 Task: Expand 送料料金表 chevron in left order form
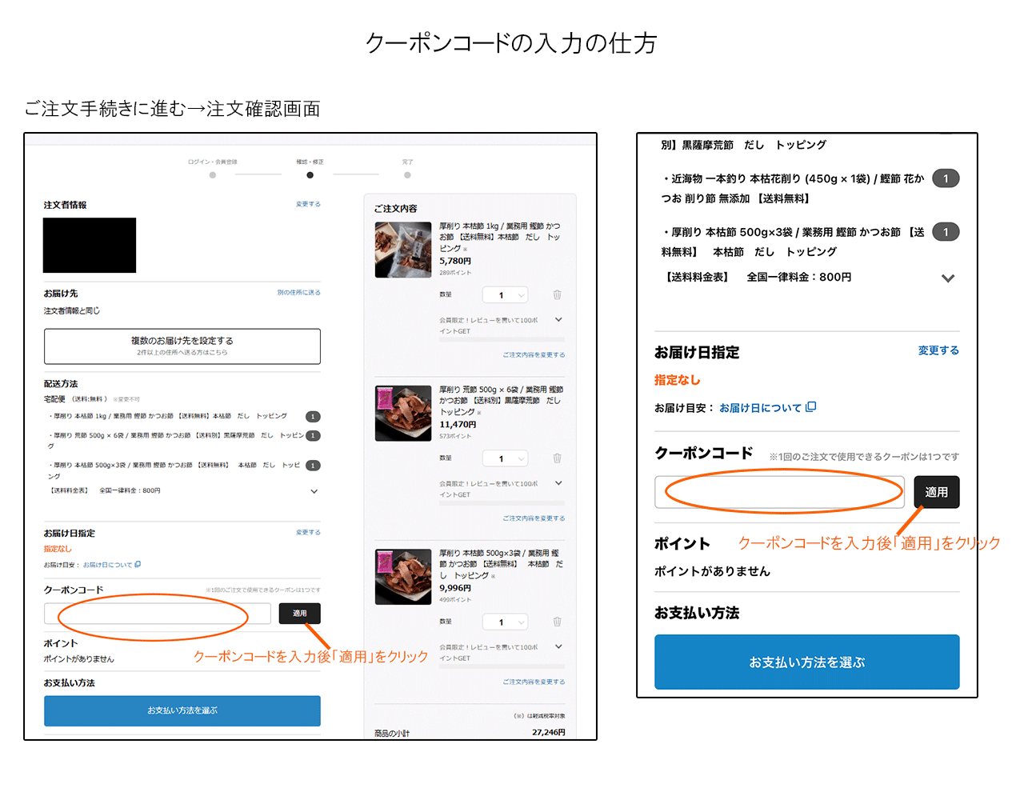[x=314, y=491]
